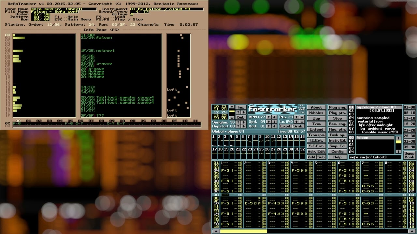Open the Smp. Ed. sample editor
Image resolution: width=417 pixels, height=234 pixels.
(338, 146)
